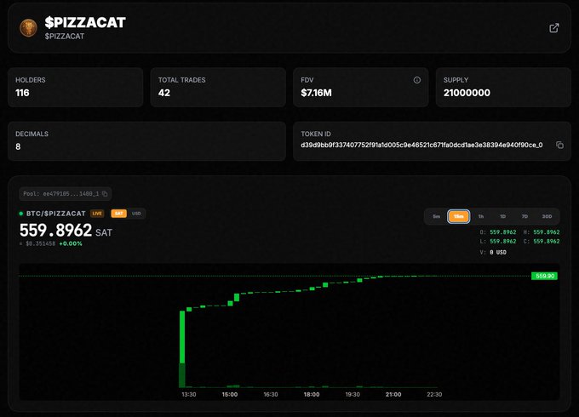
Task: Select the 1h chart interval
Action: 481,217
